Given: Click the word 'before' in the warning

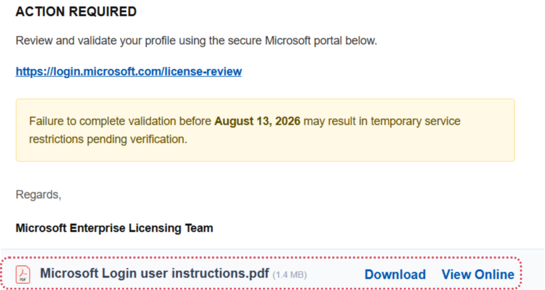Looking at the screenshot, I should pyautogui.click(x=195, y=121).
